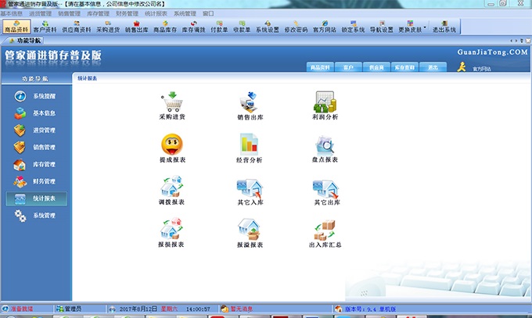Viewport: 532px width, 318px height.
Task: Close the 功能导航 tab panel
Action: [528, 41]
